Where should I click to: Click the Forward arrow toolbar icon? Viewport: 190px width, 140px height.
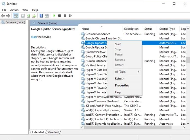pyautogui.click(x=8, y=16)
